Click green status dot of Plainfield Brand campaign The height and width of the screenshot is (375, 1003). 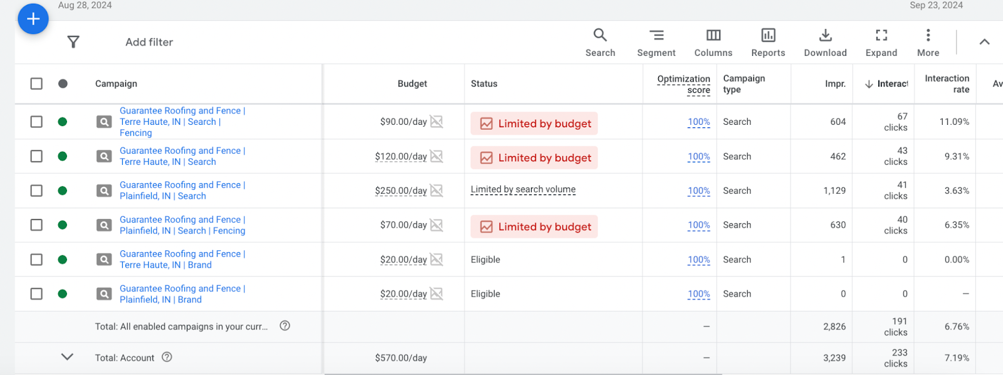pyautogui.click(x=62, y=293)
